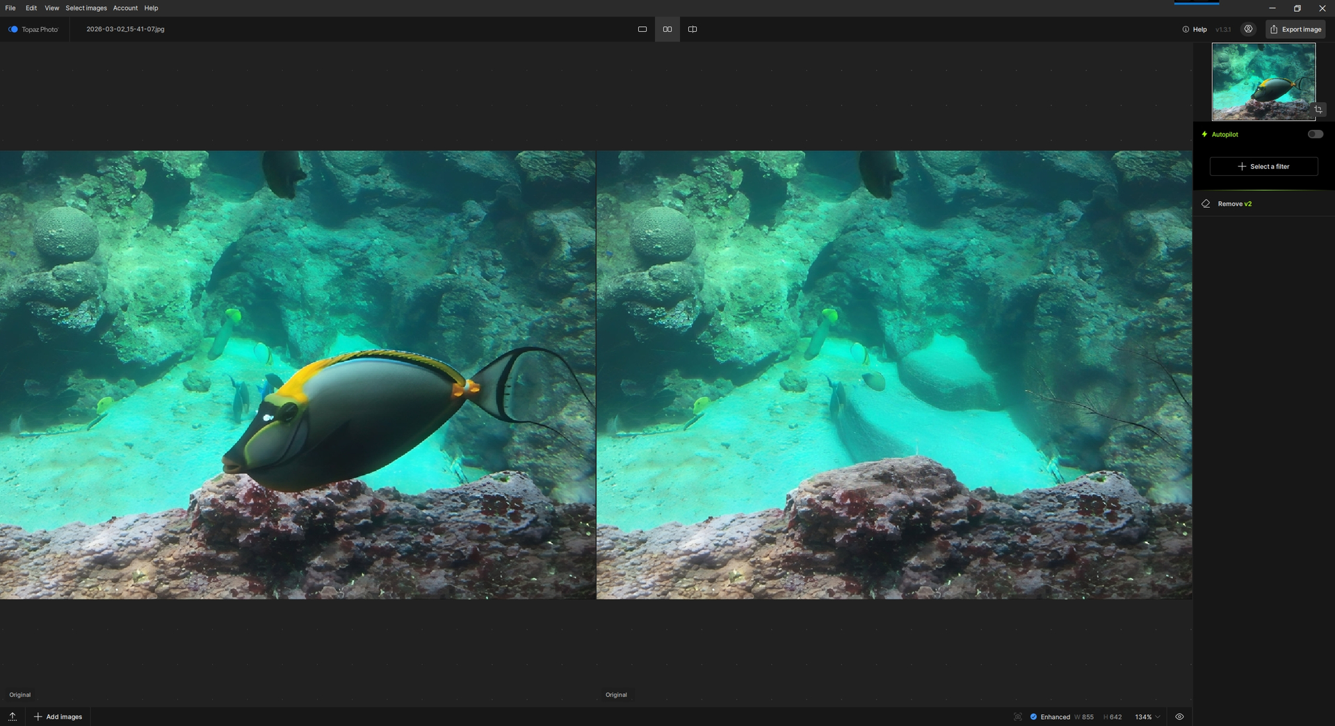Click the crop tool icon

pos(1318,110)
